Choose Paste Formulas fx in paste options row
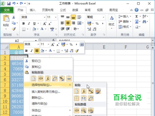The image size is (155, 116). pos(48,78)
